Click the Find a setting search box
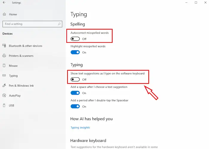The image size is (209, 149). [x=29, y=24]
